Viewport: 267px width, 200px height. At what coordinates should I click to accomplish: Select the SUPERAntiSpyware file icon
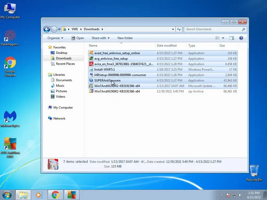(x=91, y=80)
